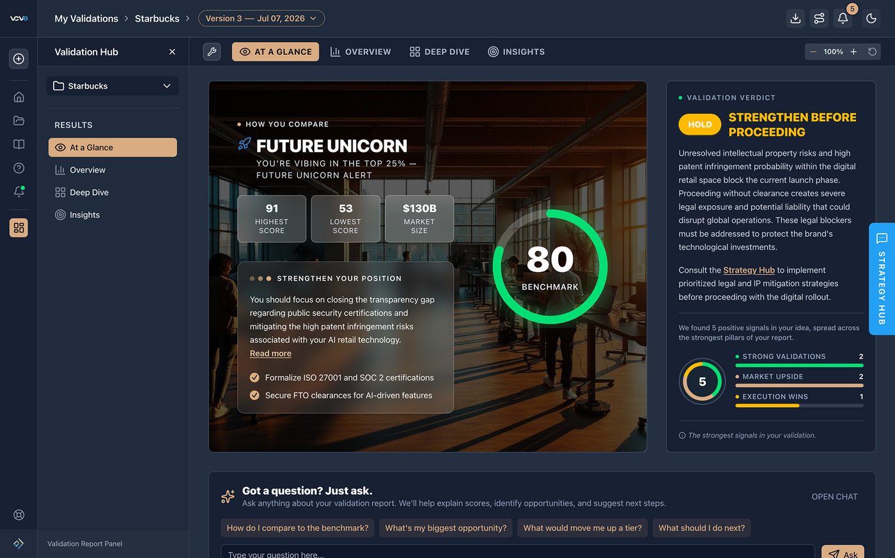Click the Strong Validations green bar

tap(799, 365)
